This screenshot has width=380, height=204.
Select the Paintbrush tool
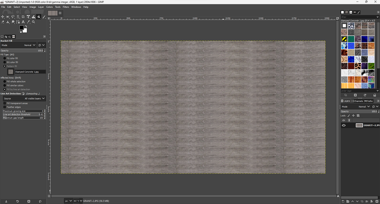tap(44, 17)
